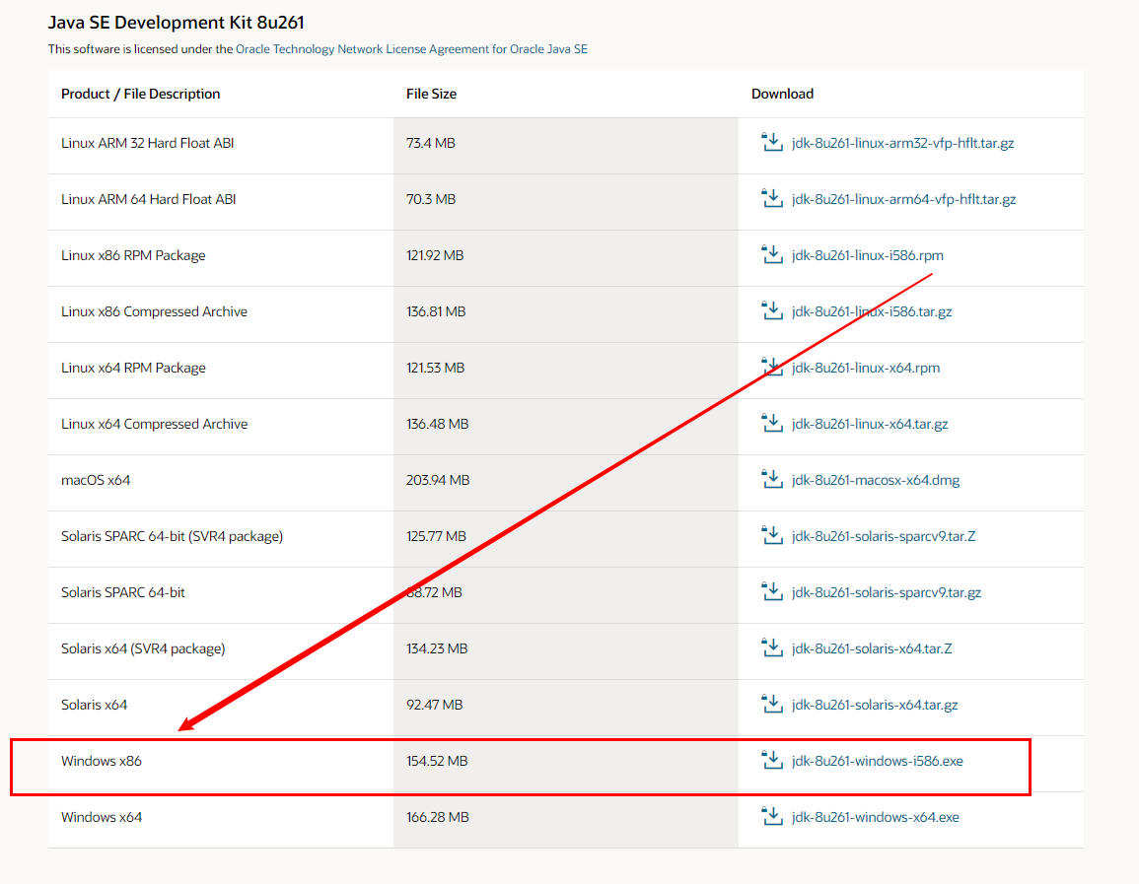Download jdk-8u261-linux-x64.rpm file link

click(866, 368)
